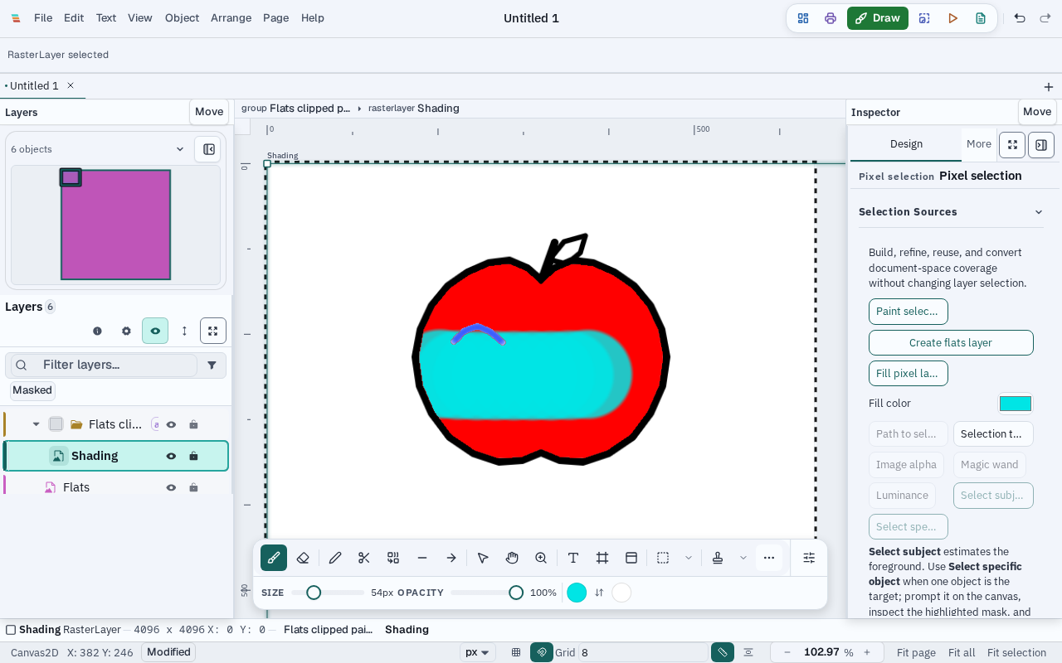
Task: Undo the last action
Action: click(x=1020, y=18)
